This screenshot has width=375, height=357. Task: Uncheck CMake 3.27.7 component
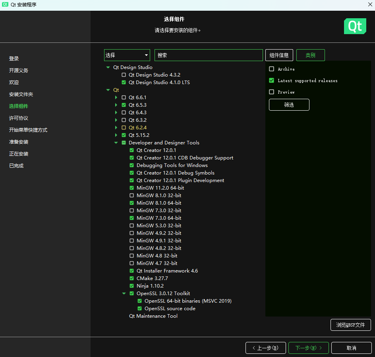131,278
